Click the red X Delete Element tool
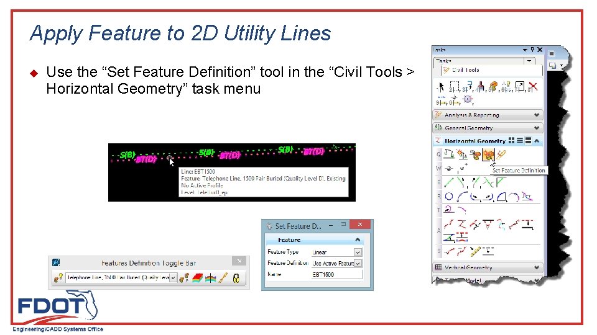 pos(533,87)
